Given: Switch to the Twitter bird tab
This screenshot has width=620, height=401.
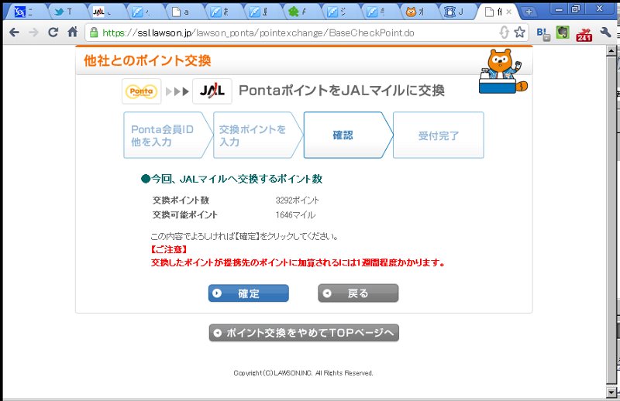Looking at the screenshot, I should click(64, 12).
